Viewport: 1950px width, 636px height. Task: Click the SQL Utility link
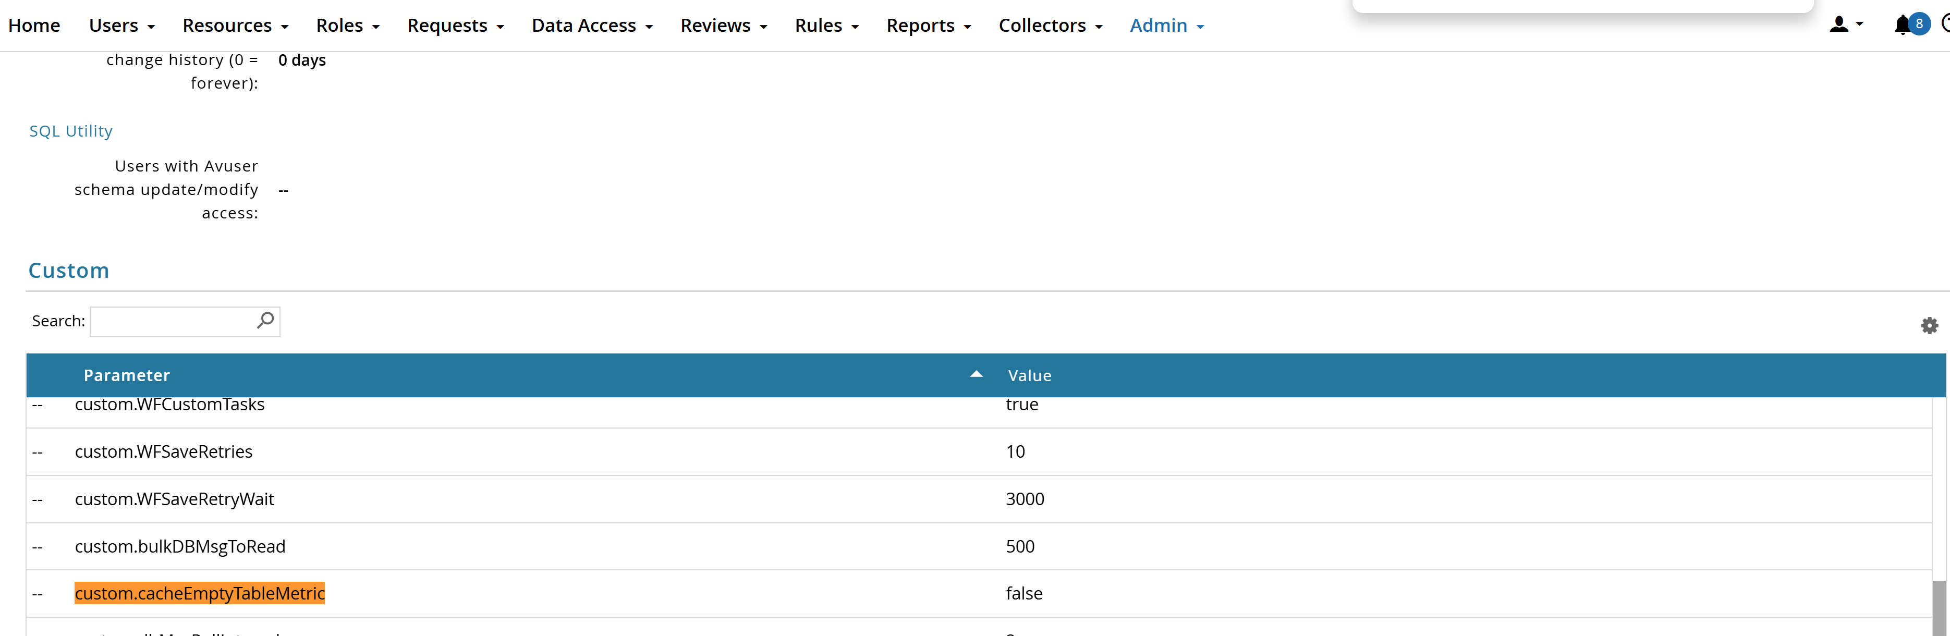70,131
